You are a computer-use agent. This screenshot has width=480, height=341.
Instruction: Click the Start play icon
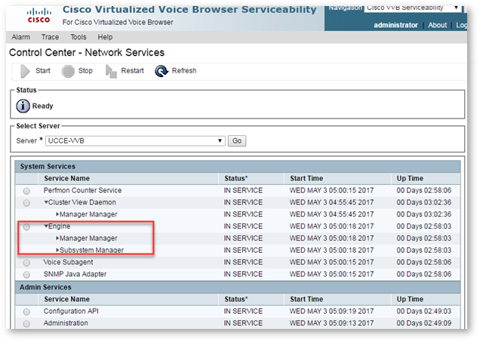tap(25, 72)
